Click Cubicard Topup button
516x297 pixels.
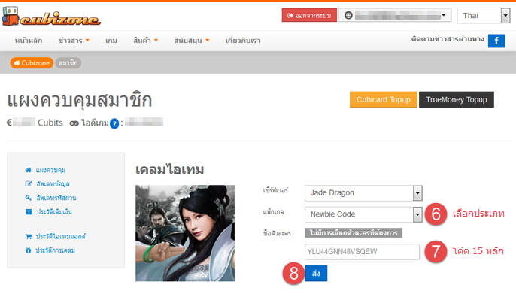pyautogui.click(x=384, y=100)
